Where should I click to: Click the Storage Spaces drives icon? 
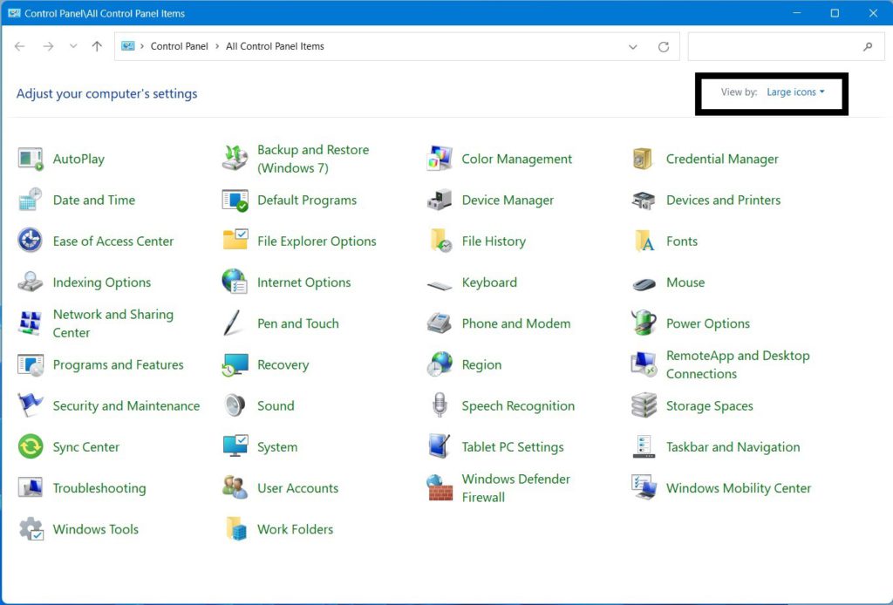click(x=644, y=405)
